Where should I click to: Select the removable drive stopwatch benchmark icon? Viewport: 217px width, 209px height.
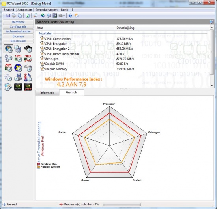click(x=18, y=77)
